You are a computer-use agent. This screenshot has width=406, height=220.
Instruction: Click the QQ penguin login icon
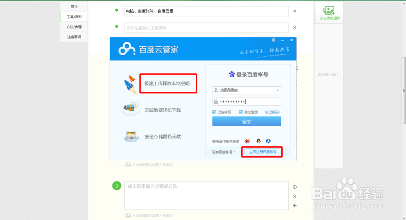258,141
